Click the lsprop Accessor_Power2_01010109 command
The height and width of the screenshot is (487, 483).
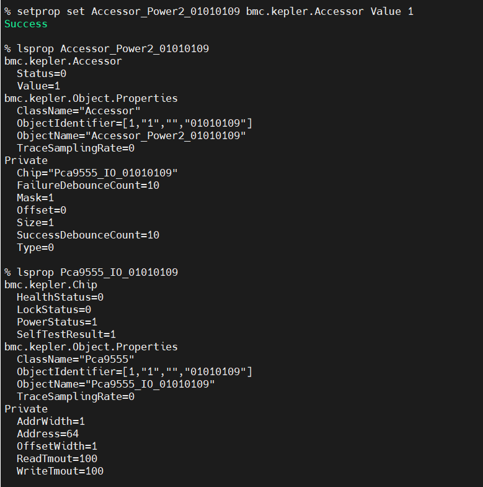106,48
